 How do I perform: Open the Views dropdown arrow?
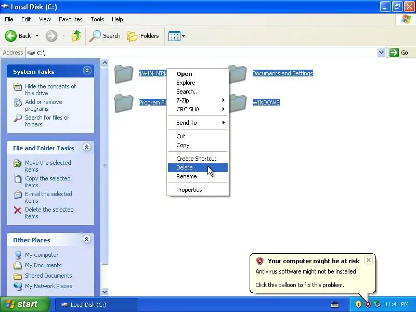[184, 36]
